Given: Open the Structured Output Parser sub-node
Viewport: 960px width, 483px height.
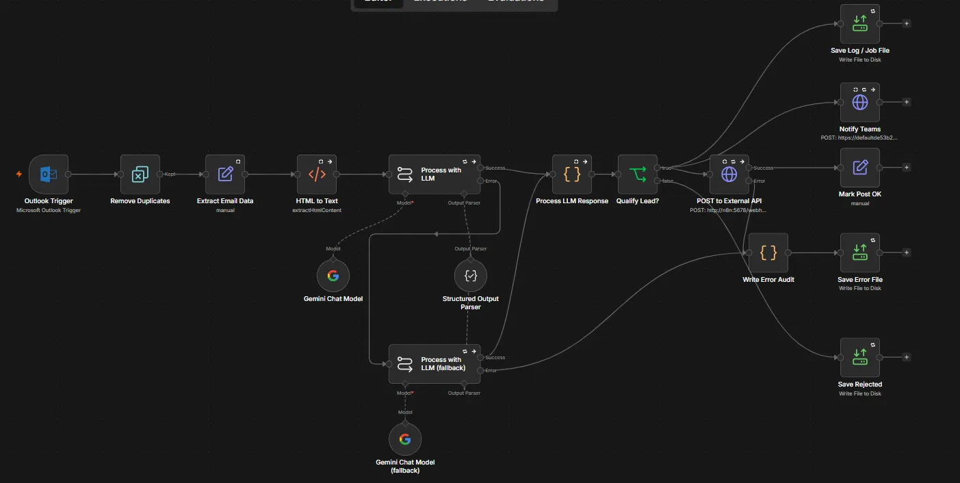Looking at the screenshot, I should 471,276.
